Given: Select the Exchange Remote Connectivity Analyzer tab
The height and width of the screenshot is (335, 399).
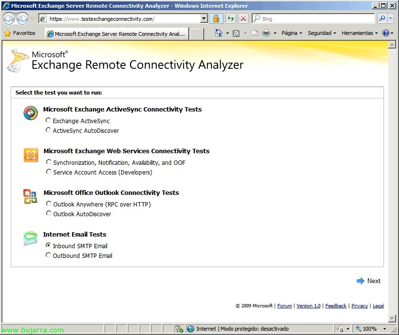Looking at the screenshot, I should [x=116, y=34].
